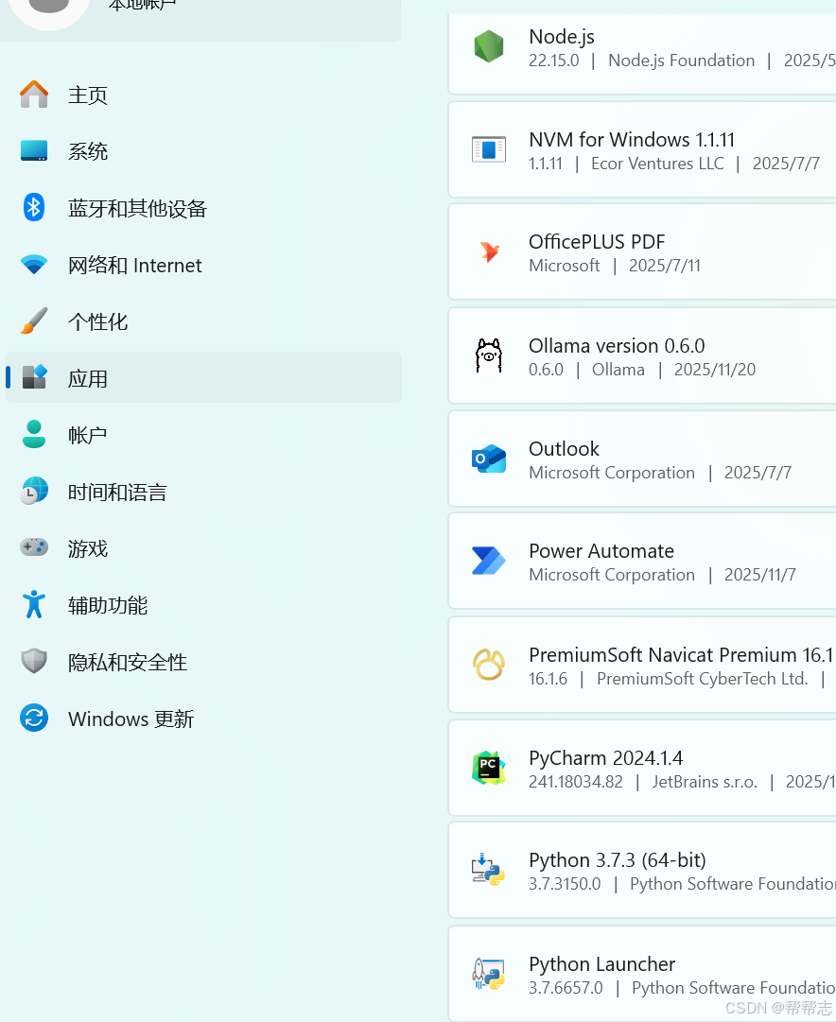
Task: Select 网络和 Internet in the sidebar
Action: (x=203, y=264)
